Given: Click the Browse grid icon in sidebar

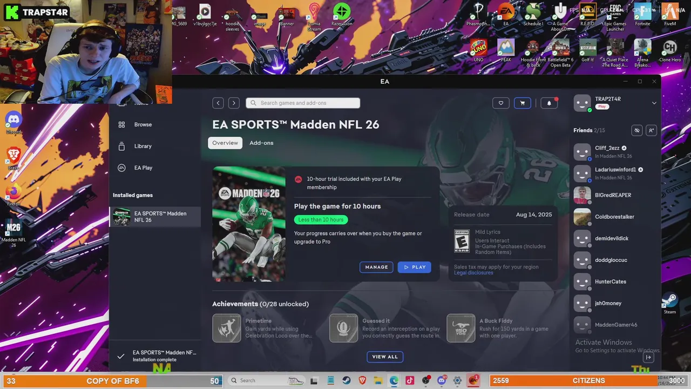Looking at the screenshot, I should 121,125.
